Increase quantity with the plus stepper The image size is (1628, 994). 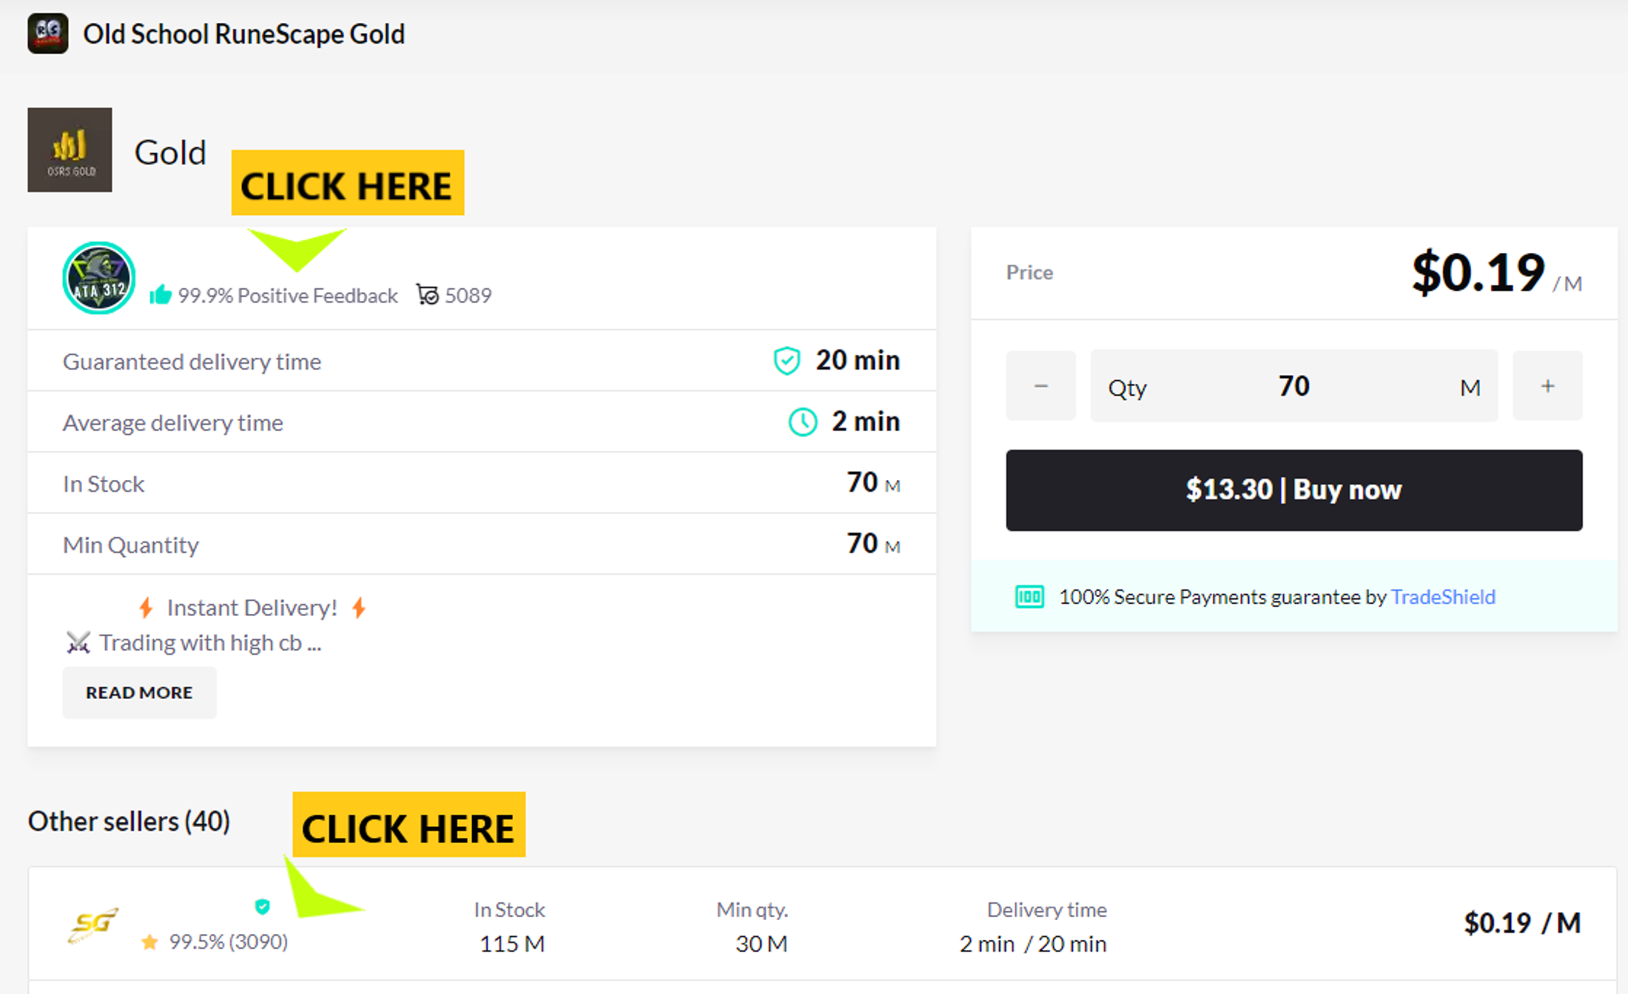click(1547, 385)
